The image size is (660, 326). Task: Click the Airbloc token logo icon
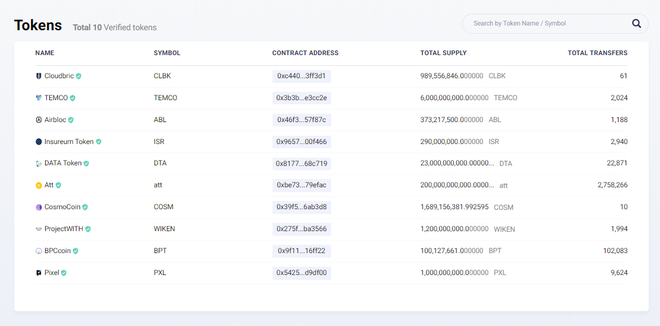[x=39, y=120]
